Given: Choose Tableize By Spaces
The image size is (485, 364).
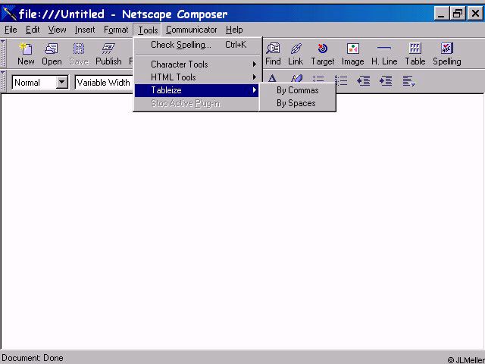Looking at the screenshot, I should tap(298, 103).
